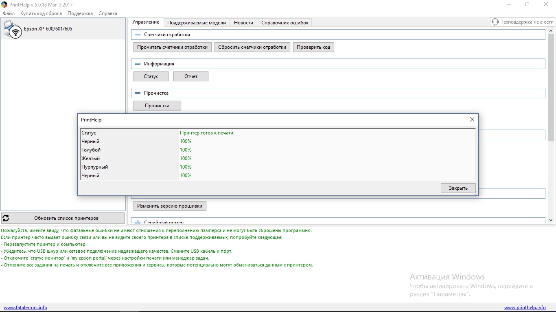The width and height of the screenshot is (556, 312).
Task: Click the headset tech support icon
Action: (x=495, y=22)
